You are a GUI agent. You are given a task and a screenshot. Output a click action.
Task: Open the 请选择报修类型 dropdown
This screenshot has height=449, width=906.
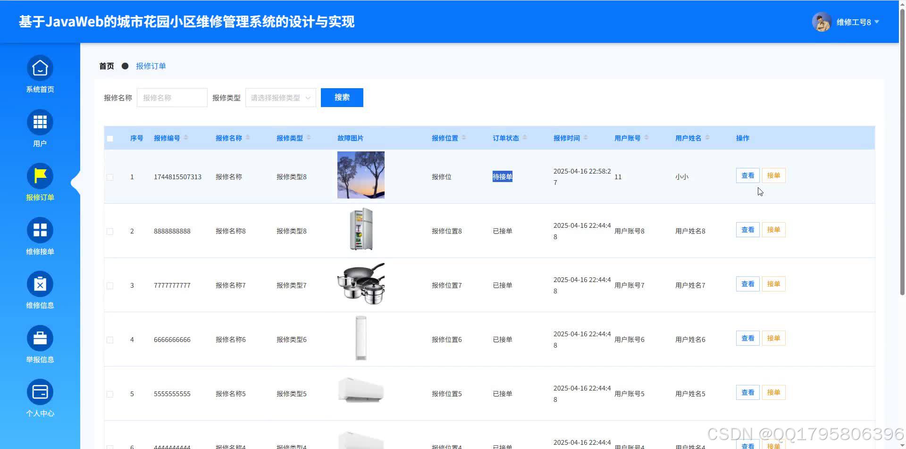[280, 97]
